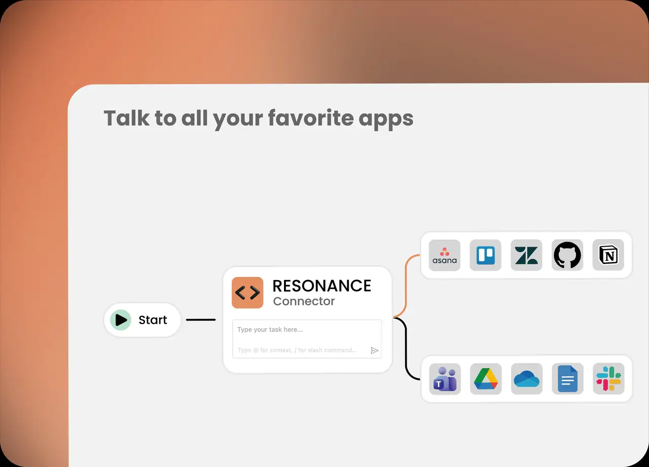649x467 pixels.
Task: Select the Zendesk app icon
Action: click(526, 255)
